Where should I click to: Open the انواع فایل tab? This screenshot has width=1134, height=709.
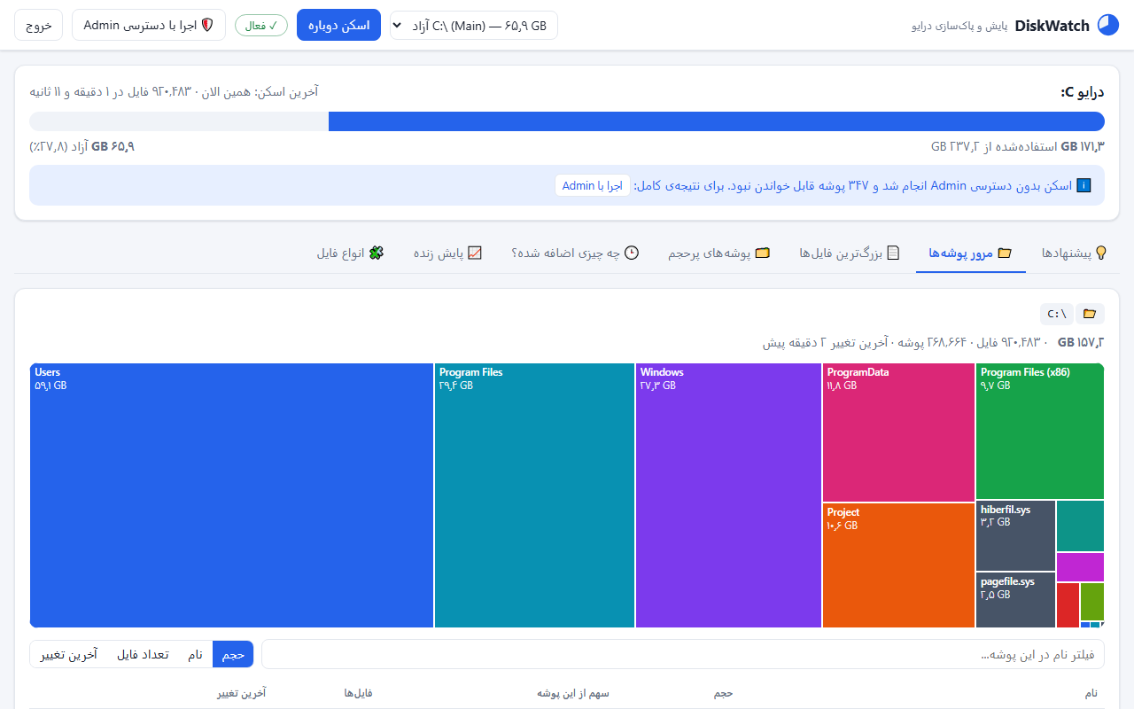[x=350, y=253]
